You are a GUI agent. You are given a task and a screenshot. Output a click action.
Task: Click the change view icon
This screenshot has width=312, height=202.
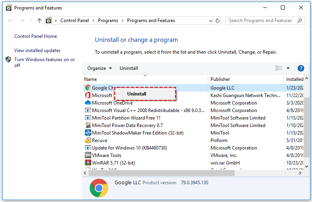(279, 68)
